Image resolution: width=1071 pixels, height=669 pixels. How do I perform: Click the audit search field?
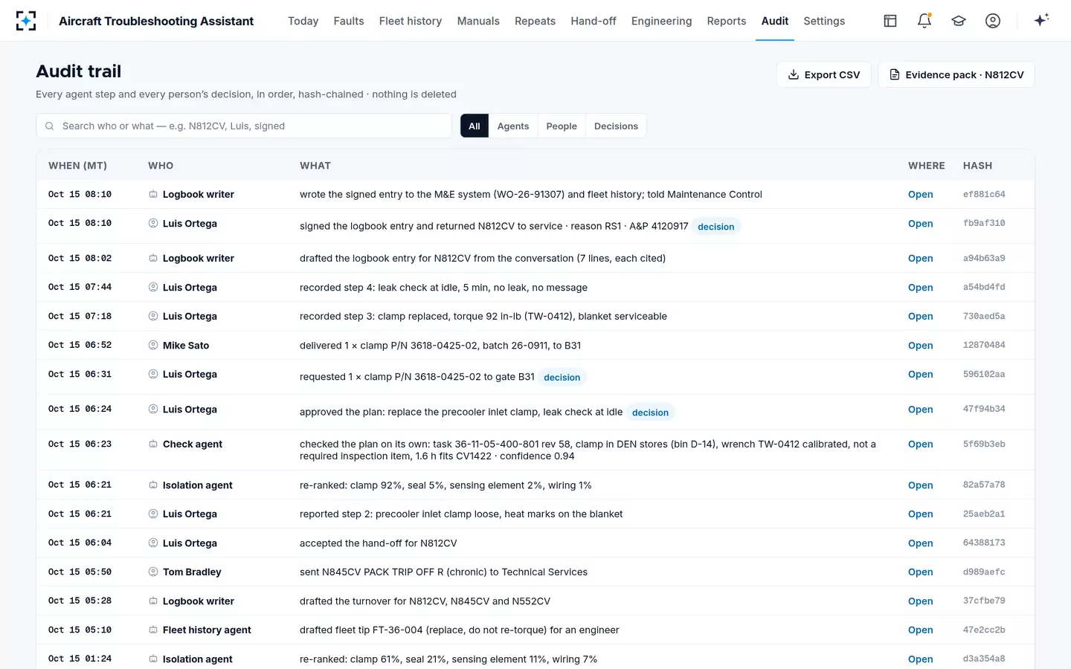tap(244, 126)
